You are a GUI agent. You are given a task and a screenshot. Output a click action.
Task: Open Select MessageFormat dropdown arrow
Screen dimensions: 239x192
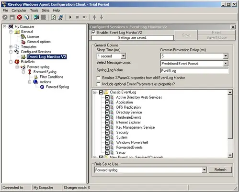(226, 64)
